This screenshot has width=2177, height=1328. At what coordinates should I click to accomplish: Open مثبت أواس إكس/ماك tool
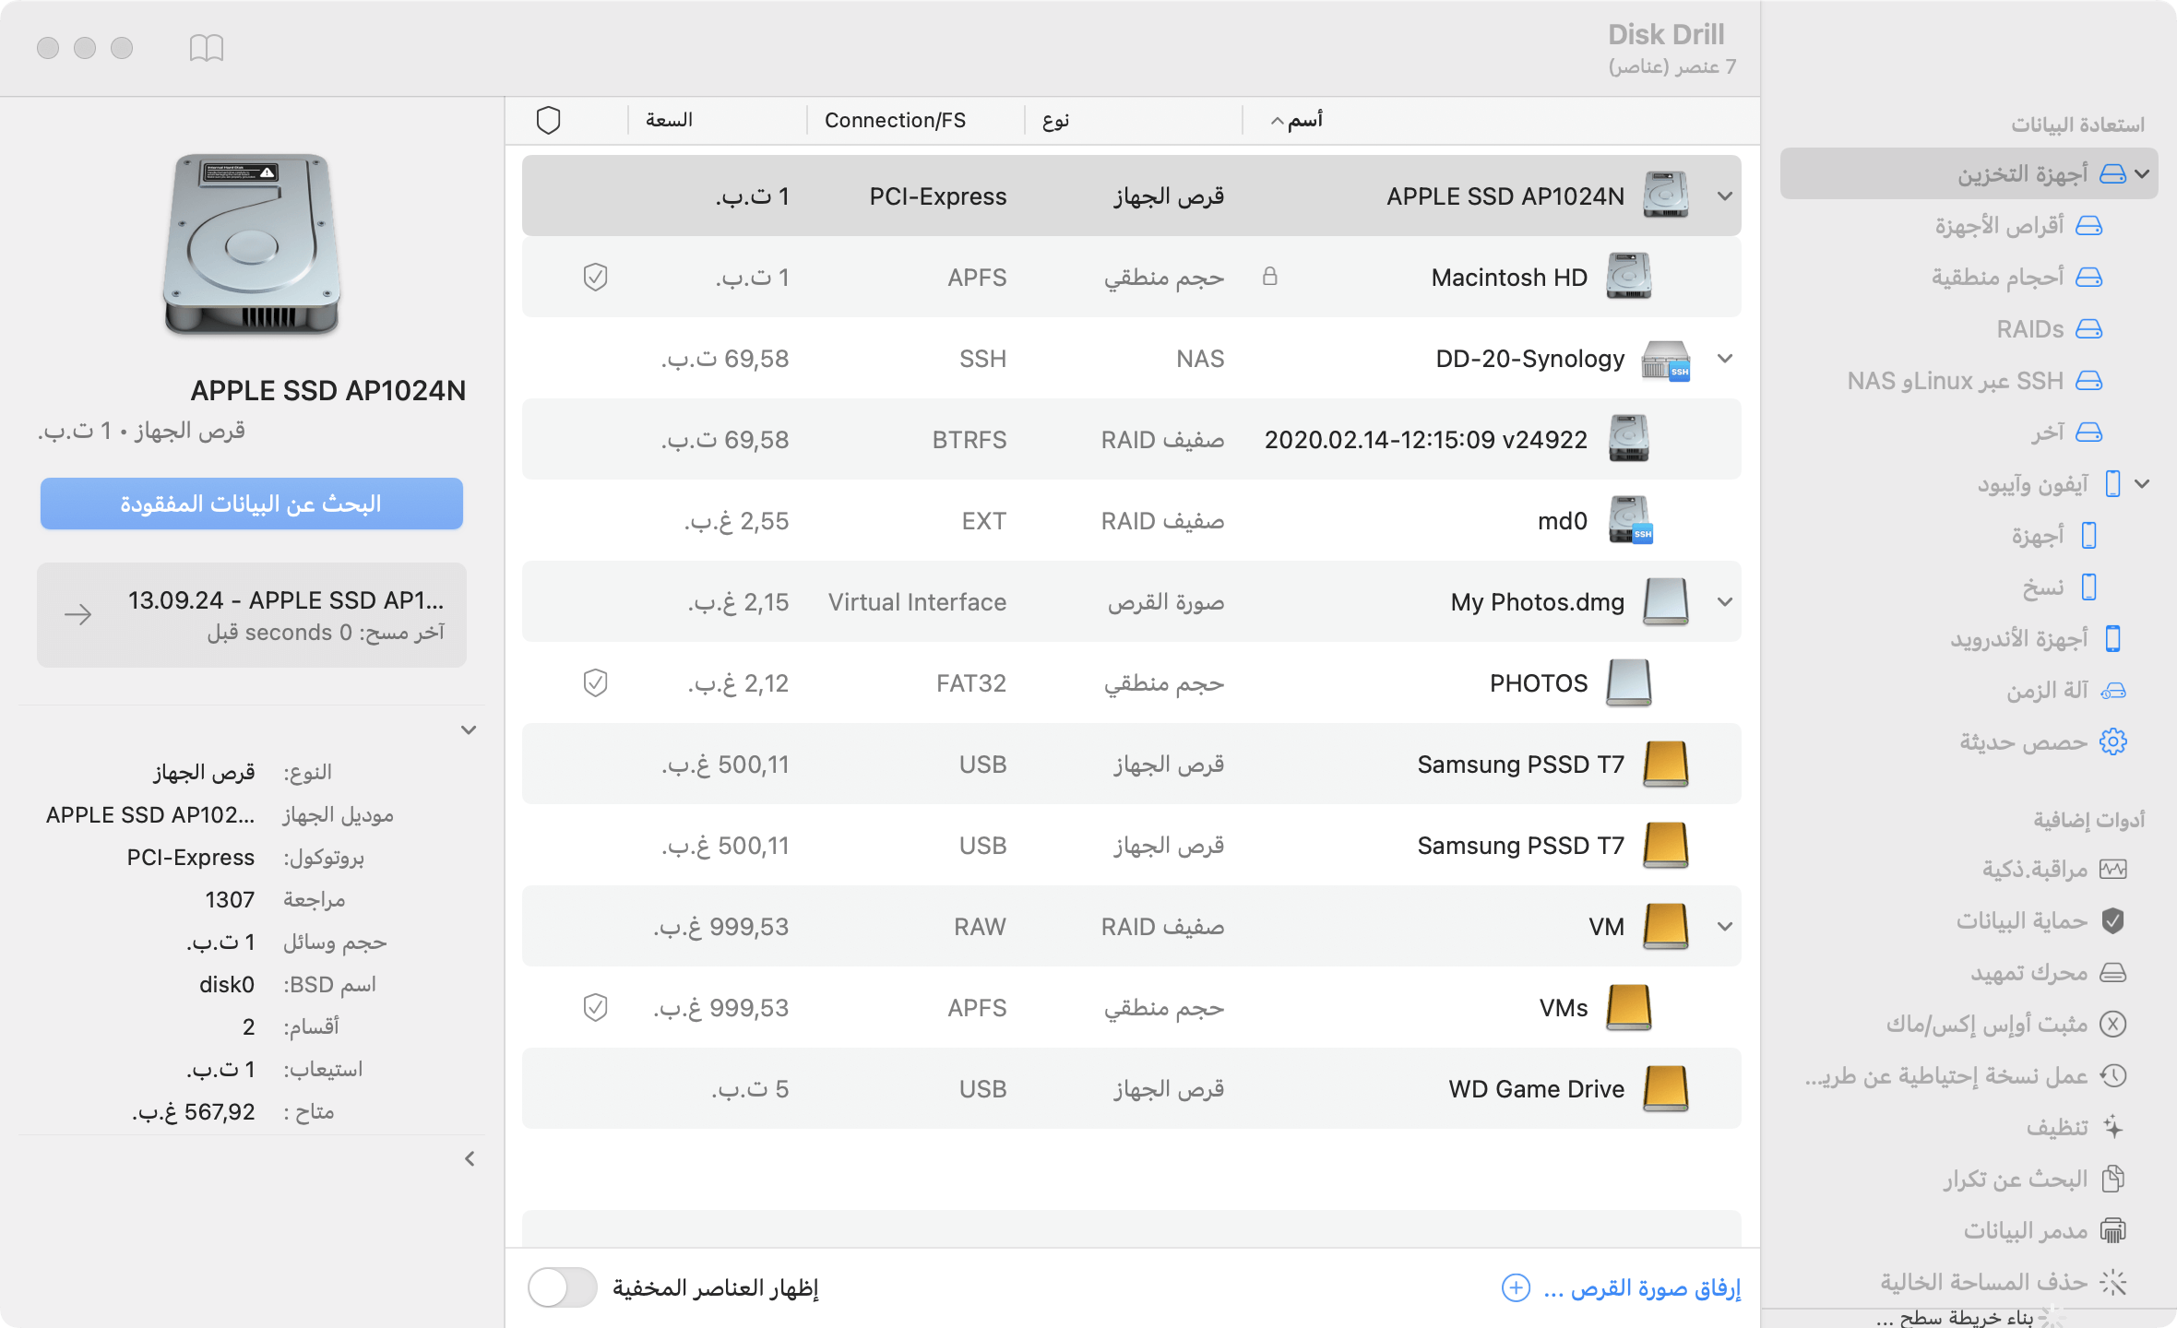point(2006,1024)
